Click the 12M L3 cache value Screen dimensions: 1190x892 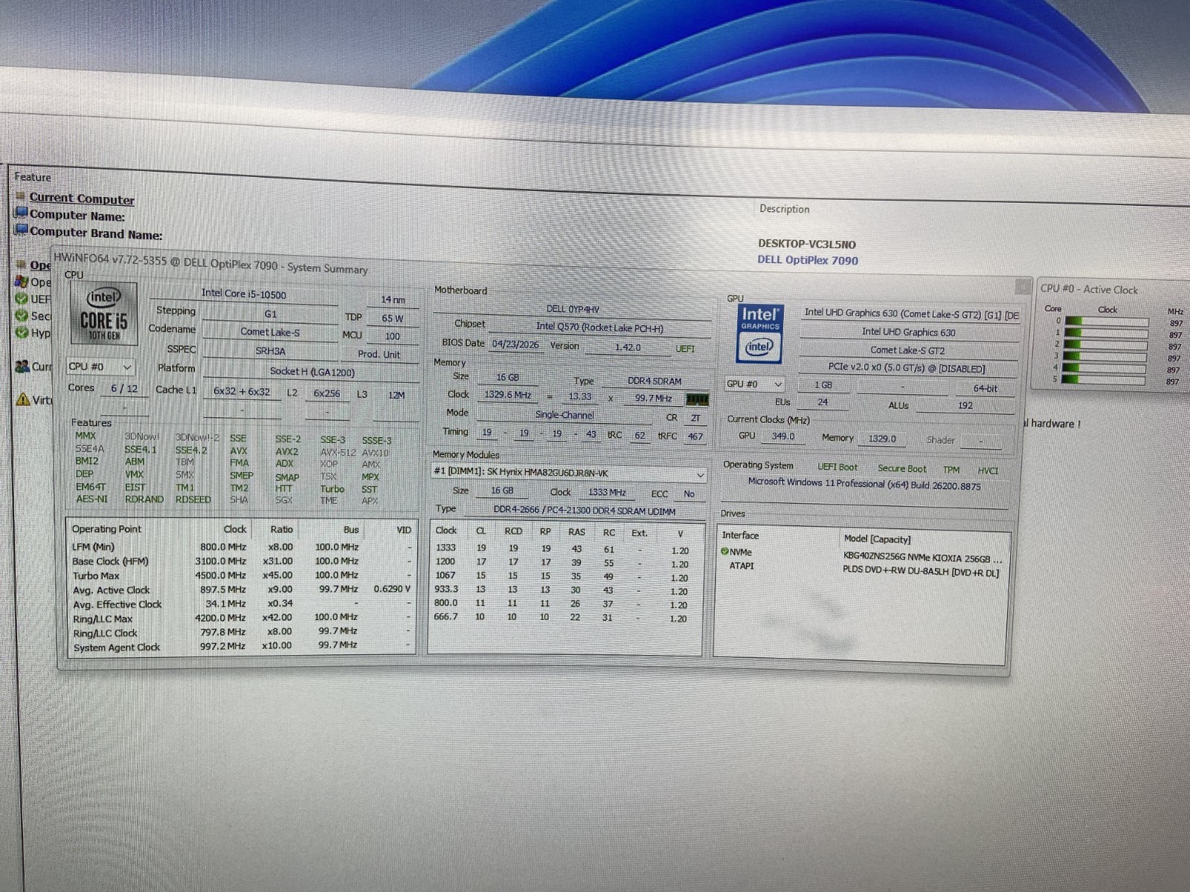396,395
